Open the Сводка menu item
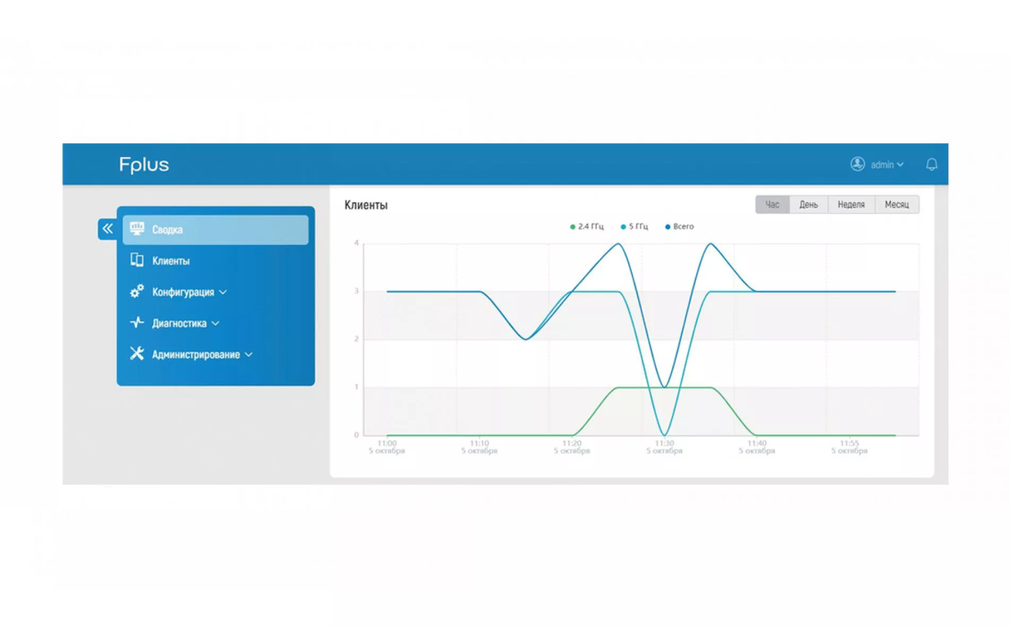Screen dimensions: 1010x628 click(x=215, y=230)
